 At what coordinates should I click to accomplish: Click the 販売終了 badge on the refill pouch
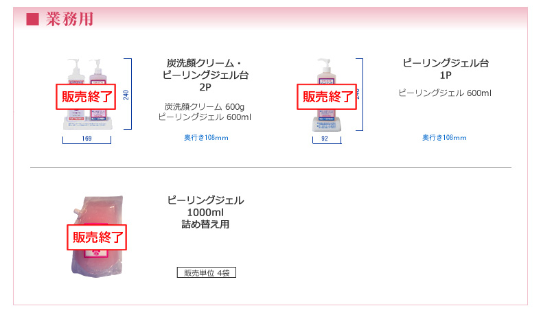tap(97, 237)
